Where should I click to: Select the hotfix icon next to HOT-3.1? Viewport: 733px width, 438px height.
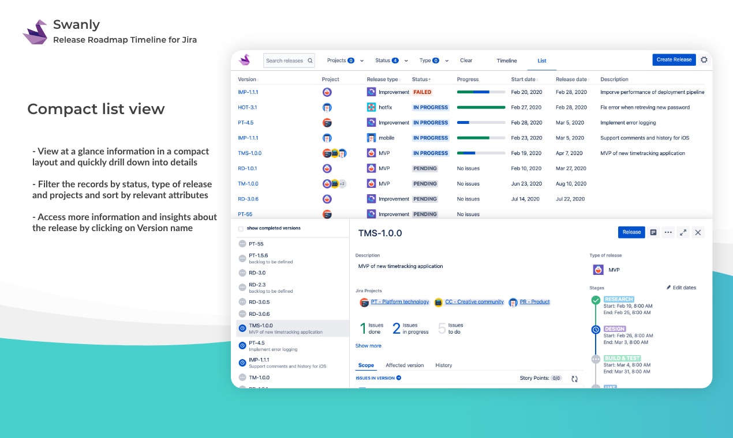click(x=371, y=107)
